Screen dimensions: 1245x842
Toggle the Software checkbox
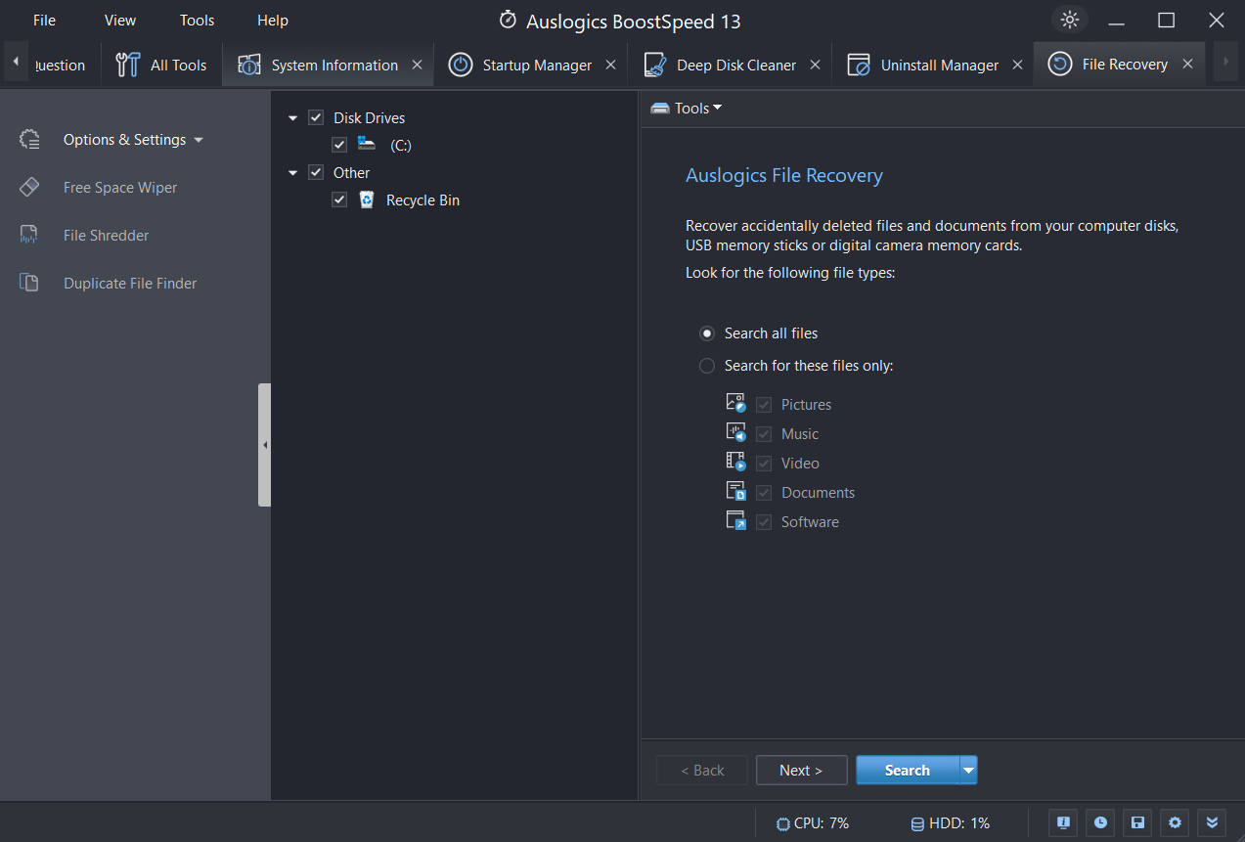click(x=764, y=522)
